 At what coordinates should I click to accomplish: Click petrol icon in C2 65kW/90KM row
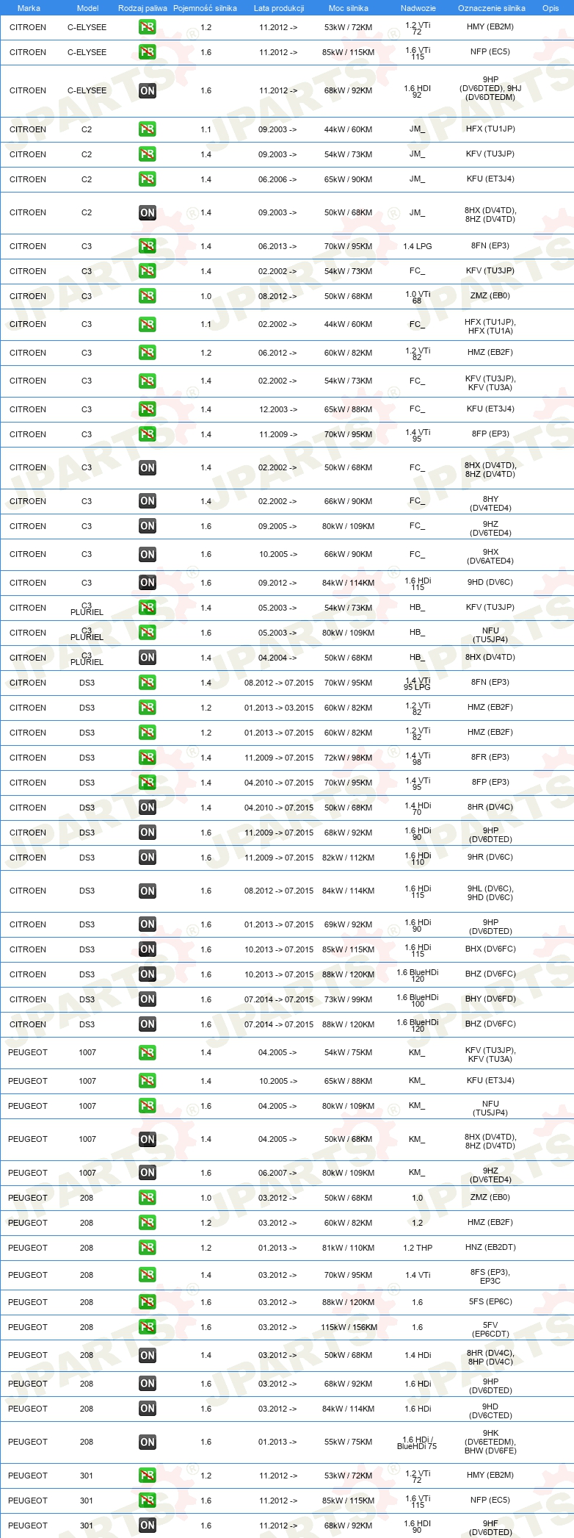(148, 179)
